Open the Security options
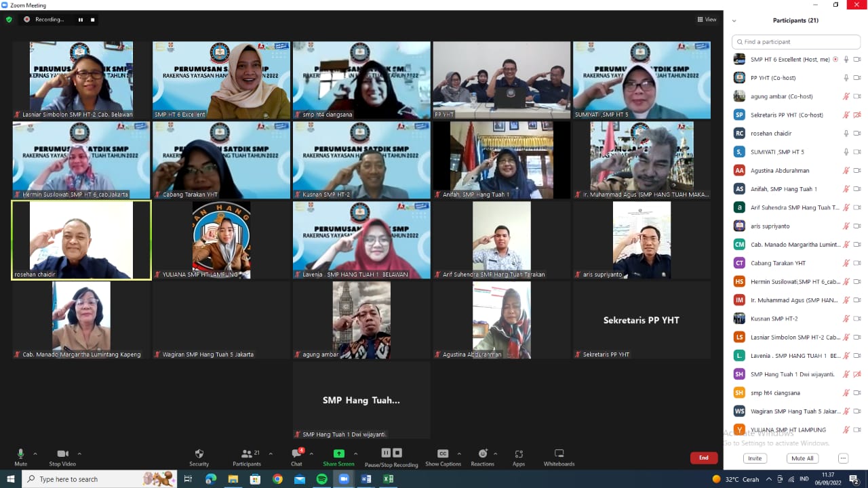868x488 pixels. [199, 457]
